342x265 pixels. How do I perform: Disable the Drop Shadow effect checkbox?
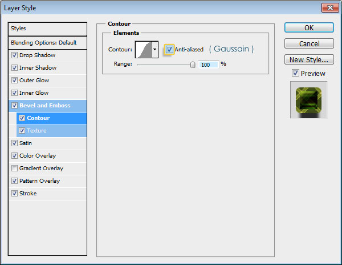pos(14,55)
